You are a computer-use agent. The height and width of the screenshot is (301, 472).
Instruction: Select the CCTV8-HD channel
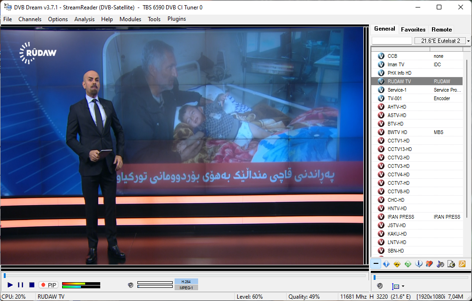(x=417, y=191)
